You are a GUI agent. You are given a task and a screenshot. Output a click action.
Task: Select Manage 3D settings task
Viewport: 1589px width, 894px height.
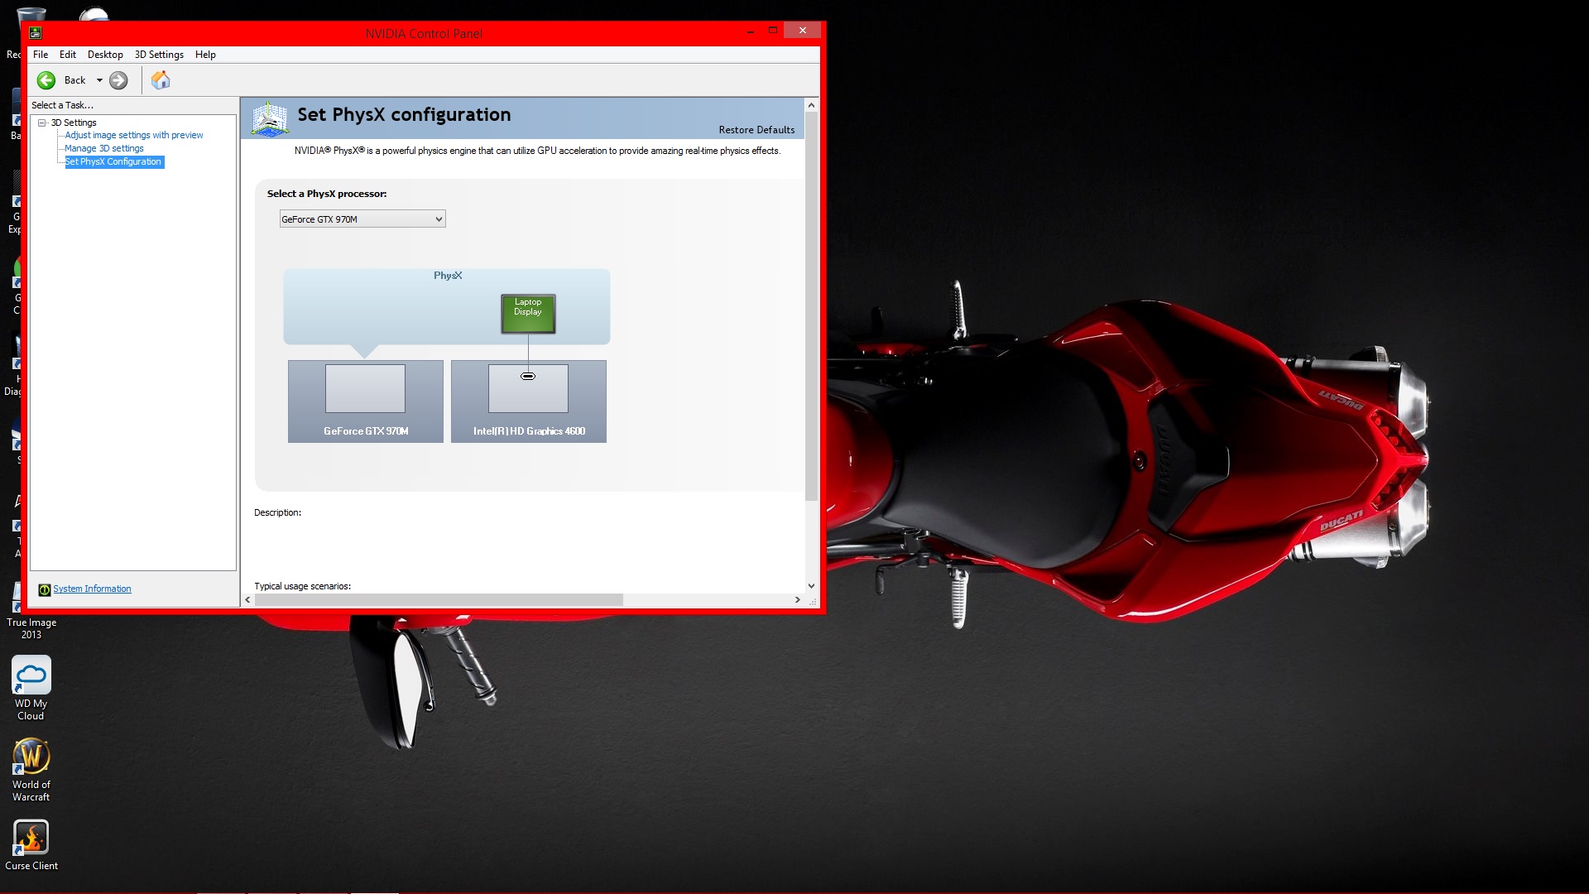104,148
